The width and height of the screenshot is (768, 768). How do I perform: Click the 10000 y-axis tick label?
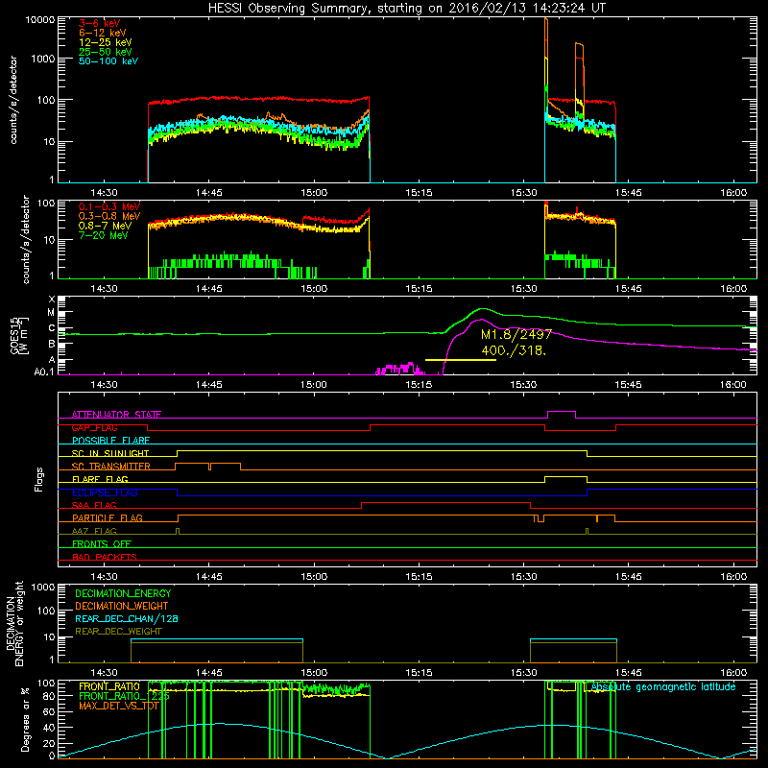39,19
